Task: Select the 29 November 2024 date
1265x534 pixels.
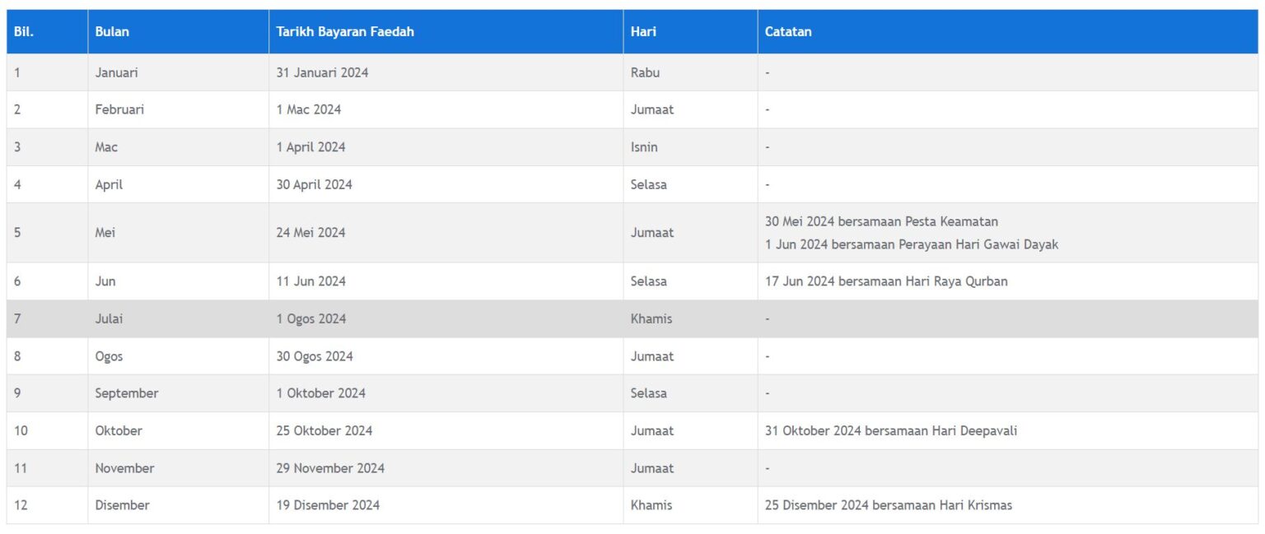Action: click(330, 468)
